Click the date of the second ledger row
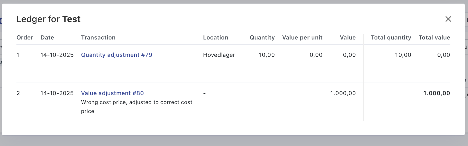The height and width of the screenshot is (146, 468). click(x=57, y=93)
